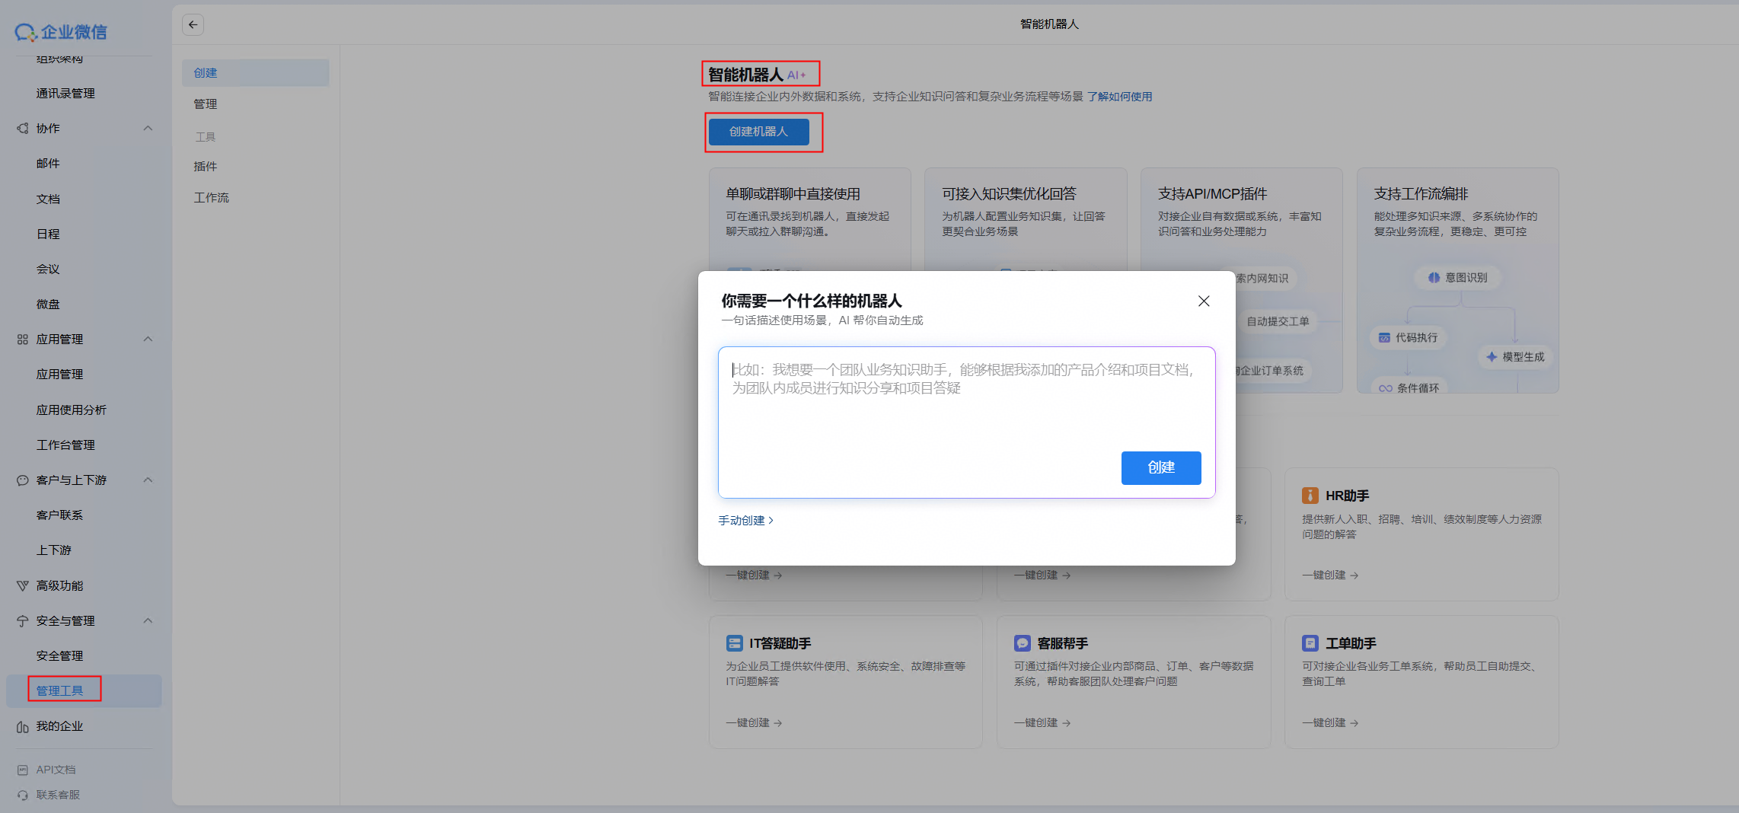
Task: Click the 协作 section icon
Action: (23, 129)
